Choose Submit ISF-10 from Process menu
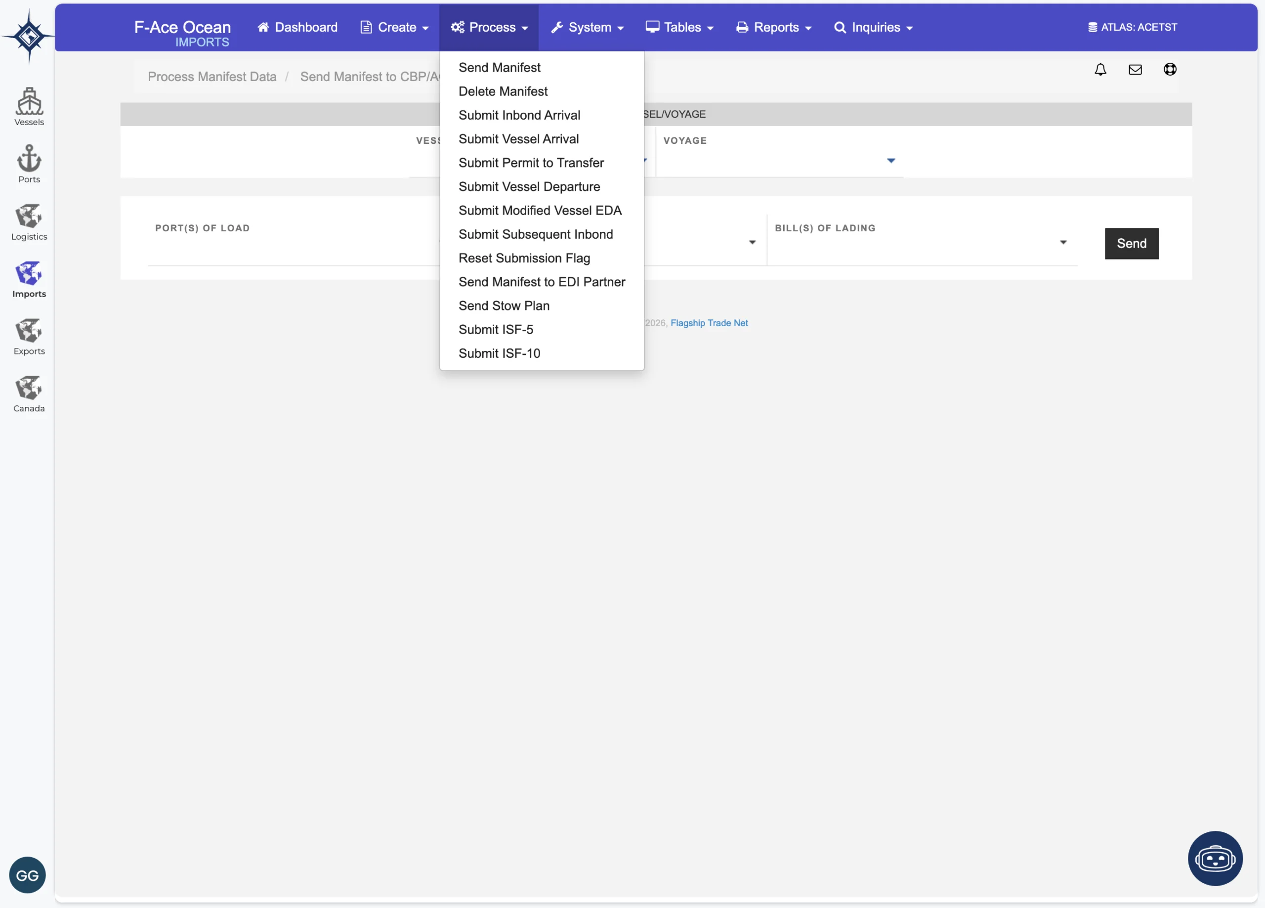The image size is (1265, 908). tap(499, 353)
